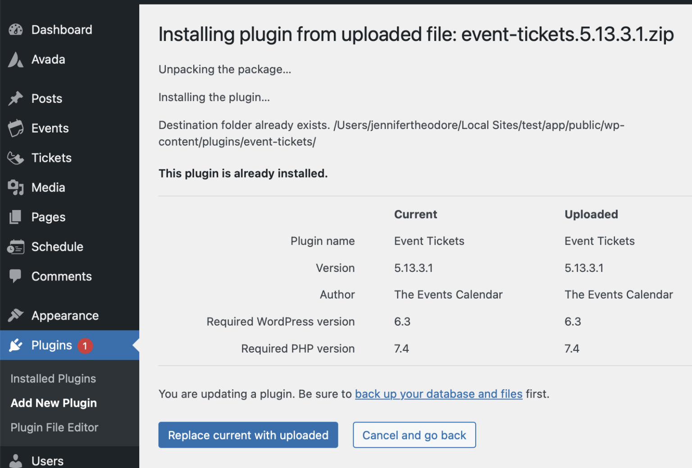The image size is (692, 468).
Task: Click the Avada theme icon
Action: tap(15, 59)
